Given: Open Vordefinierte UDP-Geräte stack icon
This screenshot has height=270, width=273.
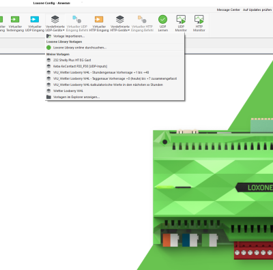Looking at the screenshot, I should [55, 19].
